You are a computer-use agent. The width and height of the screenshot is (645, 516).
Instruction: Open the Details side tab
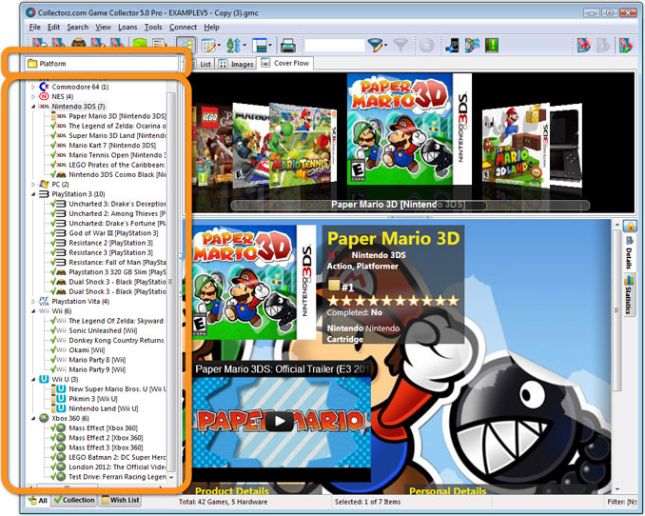pos(629,252)
